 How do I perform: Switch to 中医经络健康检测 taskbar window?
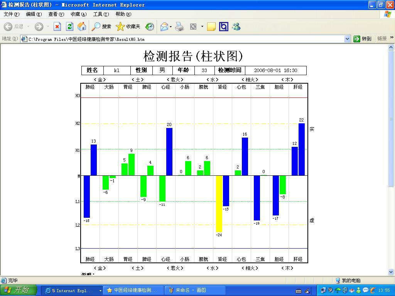134,291
